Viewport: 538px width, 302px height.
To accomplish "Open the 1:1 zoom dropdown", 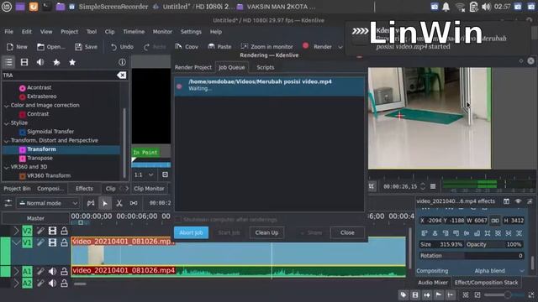I will tap(144, 174).
